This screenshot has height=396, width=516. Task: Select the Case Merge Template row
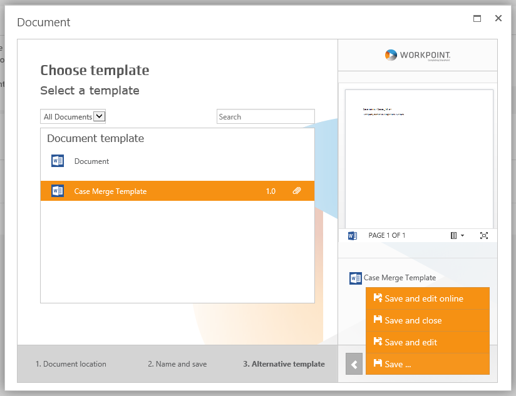pos(177,191)
